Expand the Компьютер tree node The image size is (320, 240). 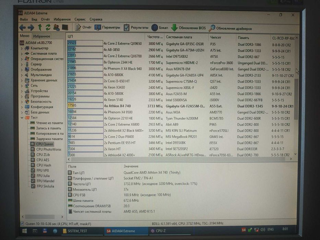point(22,48)
